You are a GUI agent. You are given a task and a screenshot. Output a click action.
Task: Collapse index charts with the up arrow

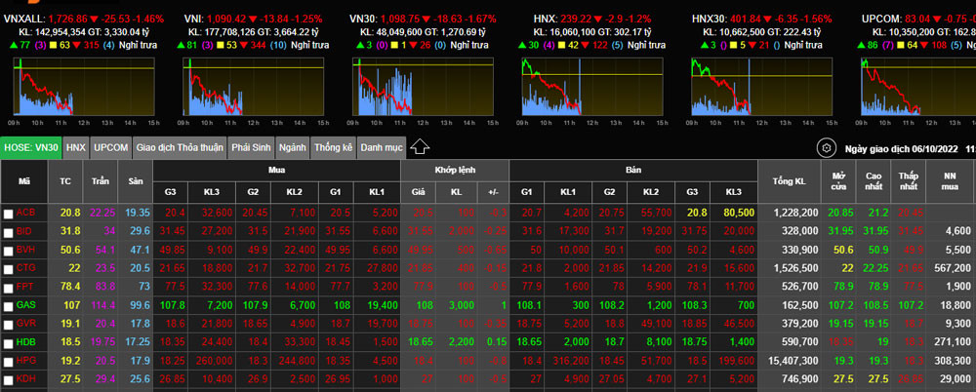(x=420, y=147)
